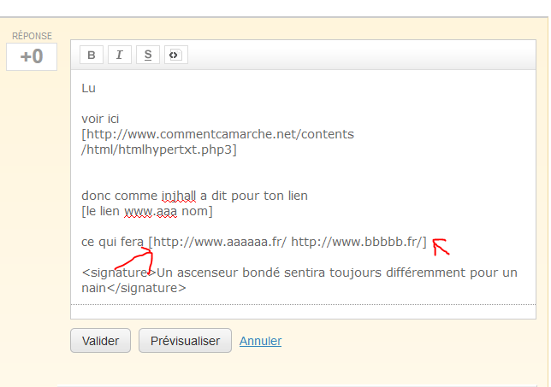551x387 pixels.
Task: Click the text "http://www.bbbbb.fr/]"
Action: pyautogui.click(x=358, y=242)
